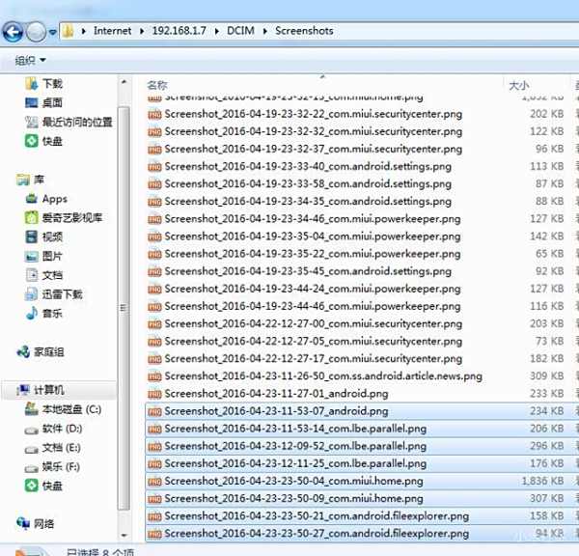Go to Internet breadcrumb in address bar
Image resolution: width=579 pixels, height=556 pixels.
(x=113, y=31)
